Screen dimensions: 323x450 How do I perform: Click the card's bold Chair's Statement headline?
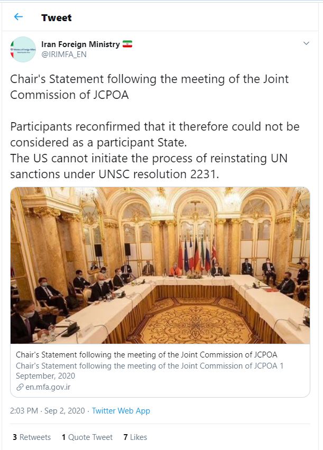point(146,354)
